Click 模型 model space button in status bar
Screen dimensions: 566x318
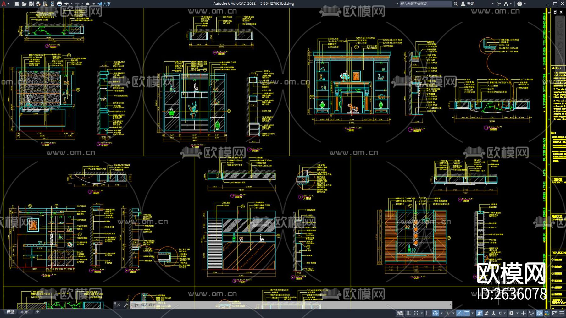400,313
